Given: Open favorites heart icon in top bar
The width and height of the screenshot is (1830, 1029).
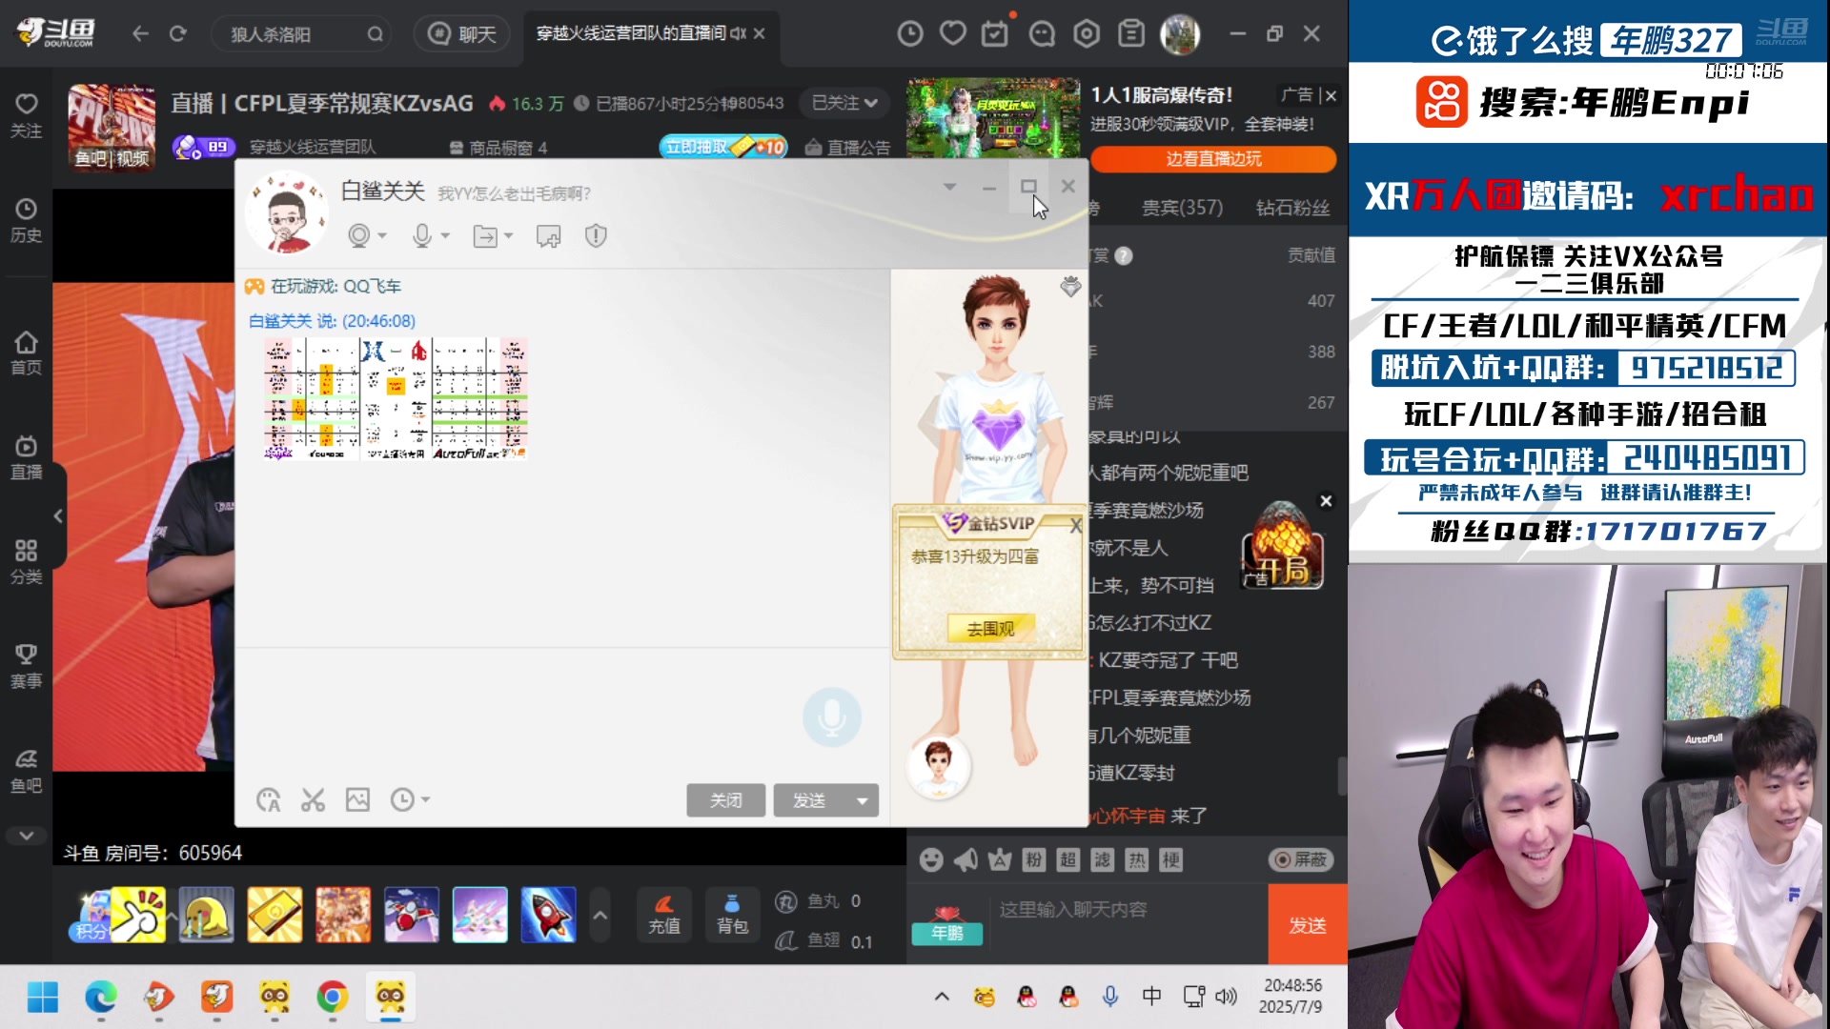Looking at the screenshot, I should pyautogui.click(x=953, y=34).
